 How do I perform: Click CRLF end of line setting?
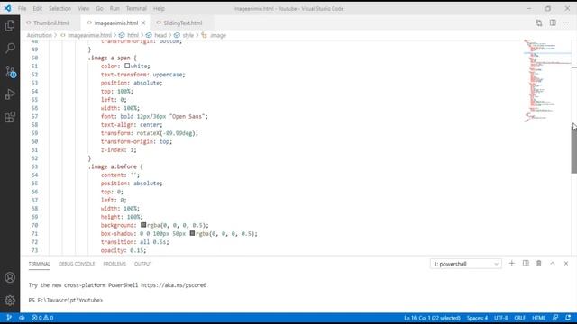point(519,318)
